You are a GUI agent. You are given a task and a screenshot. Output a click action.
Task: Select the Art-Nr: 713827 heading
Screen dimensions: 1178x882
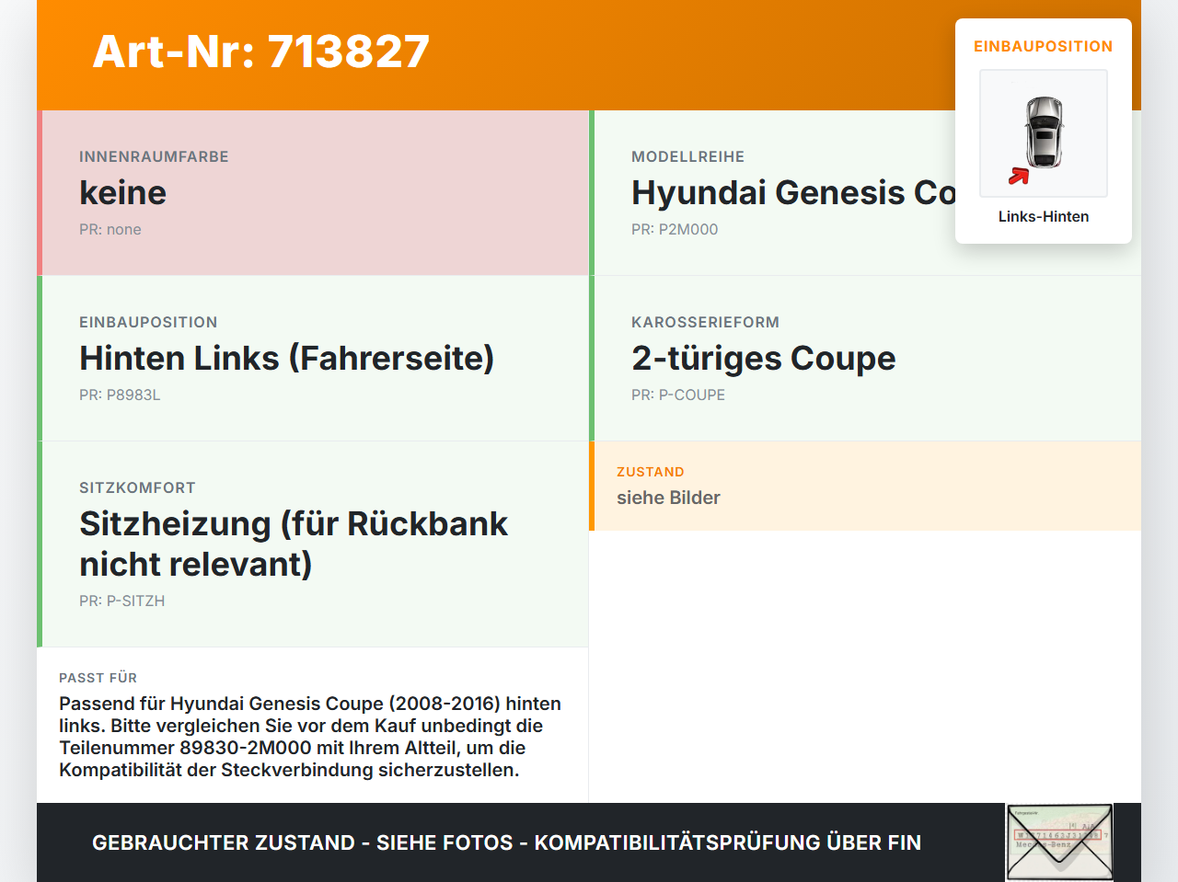click(x=261, y=52)
